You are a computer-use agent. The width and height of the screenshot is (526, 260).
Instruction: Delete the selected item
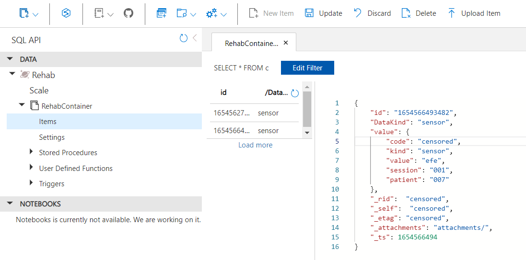click(x=419, y=13)
